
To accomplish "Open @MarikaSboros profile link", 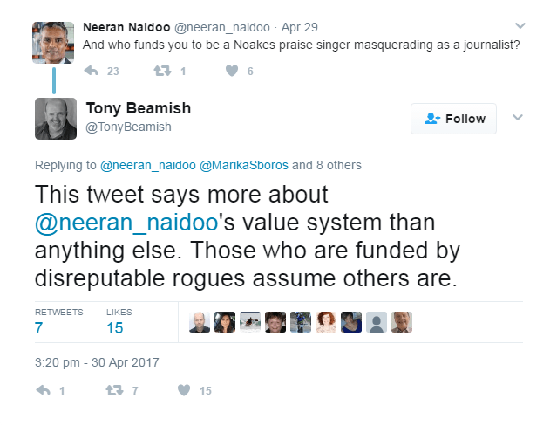I will point(246,165).
